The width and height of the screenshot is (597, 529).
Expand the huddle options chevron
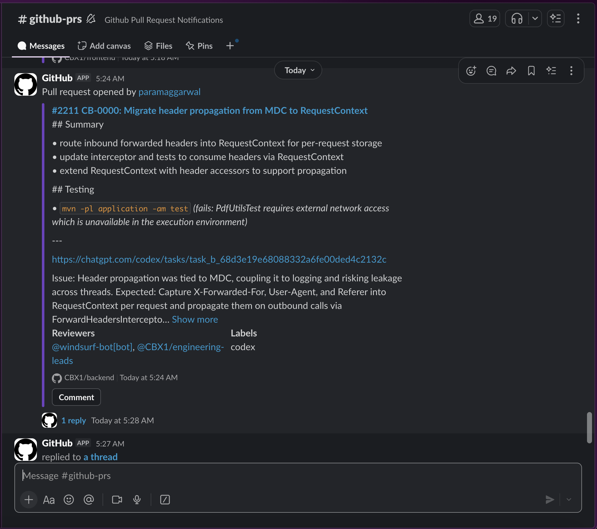click(x=535, y=19)
